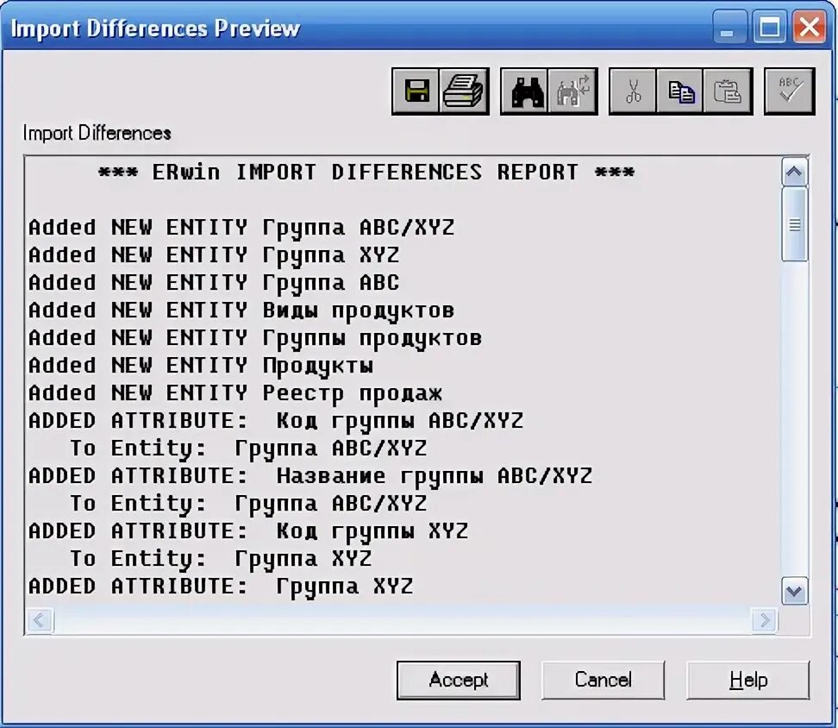Click the vertical scrollbar up arrow
This screenshot has width=838, height=728.
(794, 173)
